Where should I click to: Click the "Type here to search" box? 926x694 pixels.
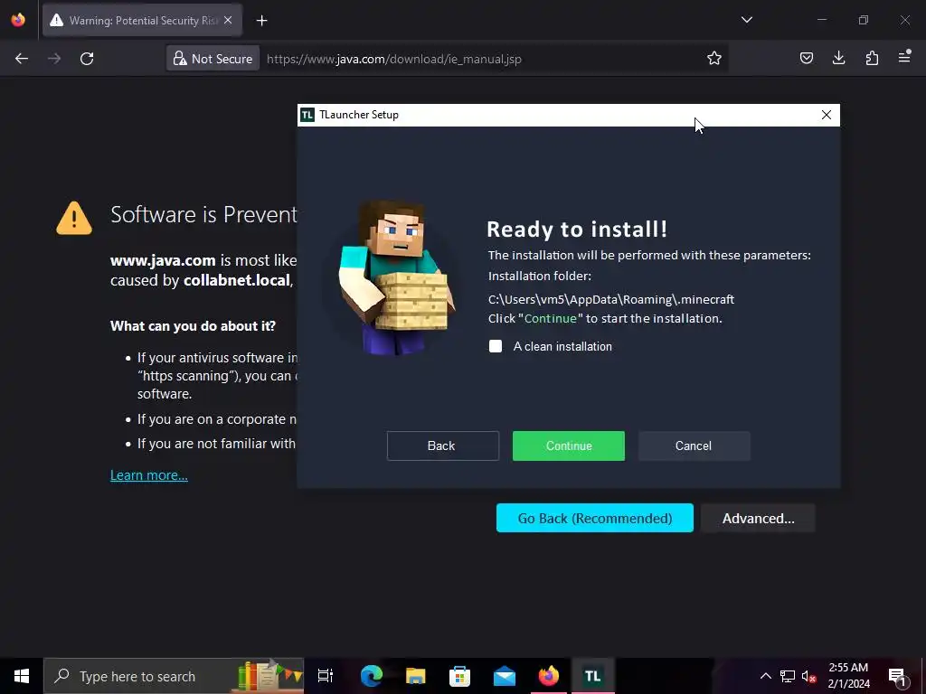click(174, 676)
